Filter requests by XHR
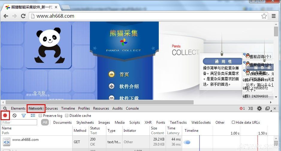This screenshot has width=281, height=151. pos(148,123)
